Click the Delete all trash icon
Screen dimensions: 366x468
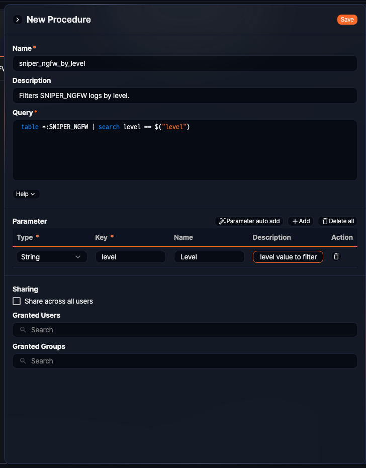(325, 221)
